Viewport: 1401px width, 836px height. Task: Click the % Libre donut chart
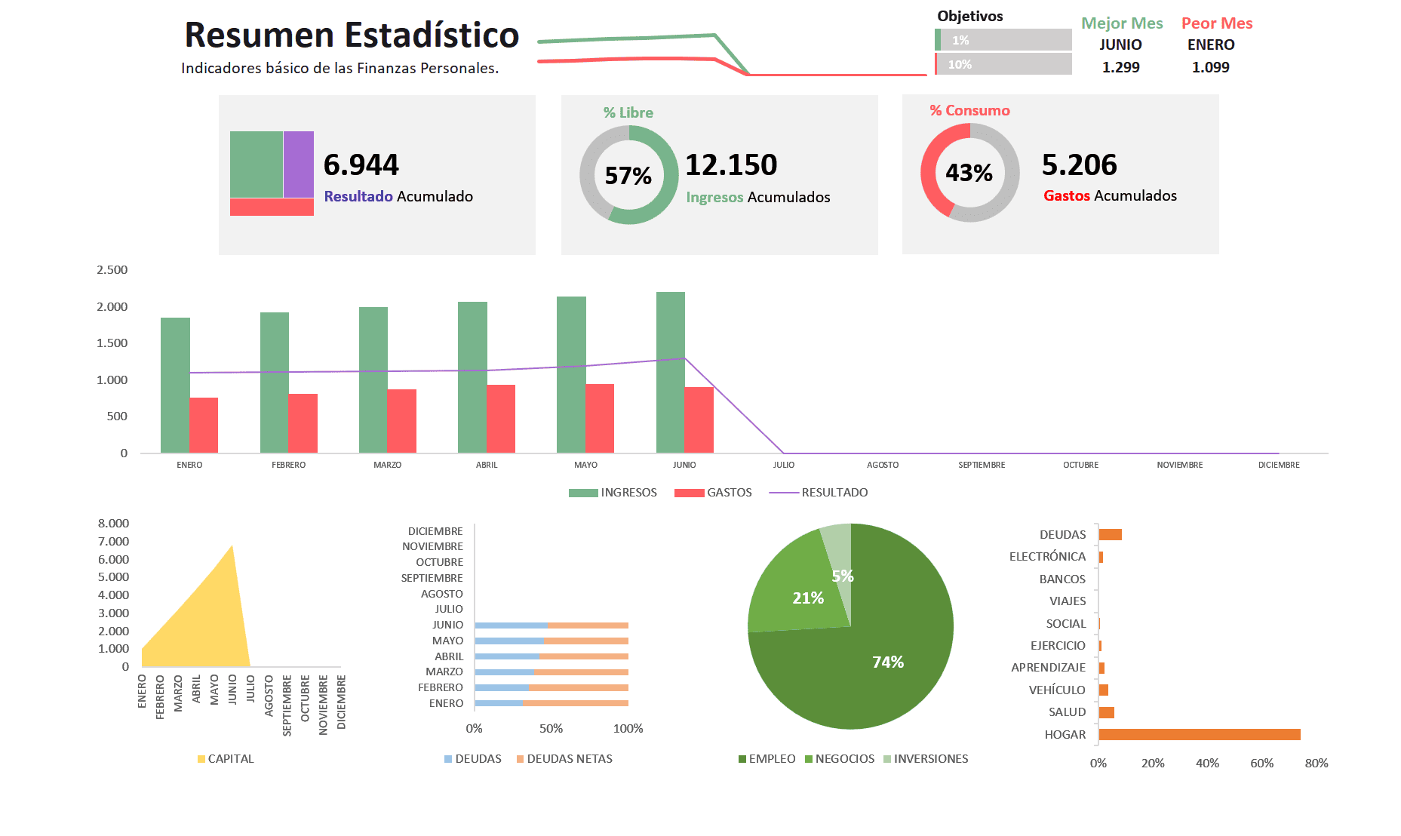coord(628,175)
